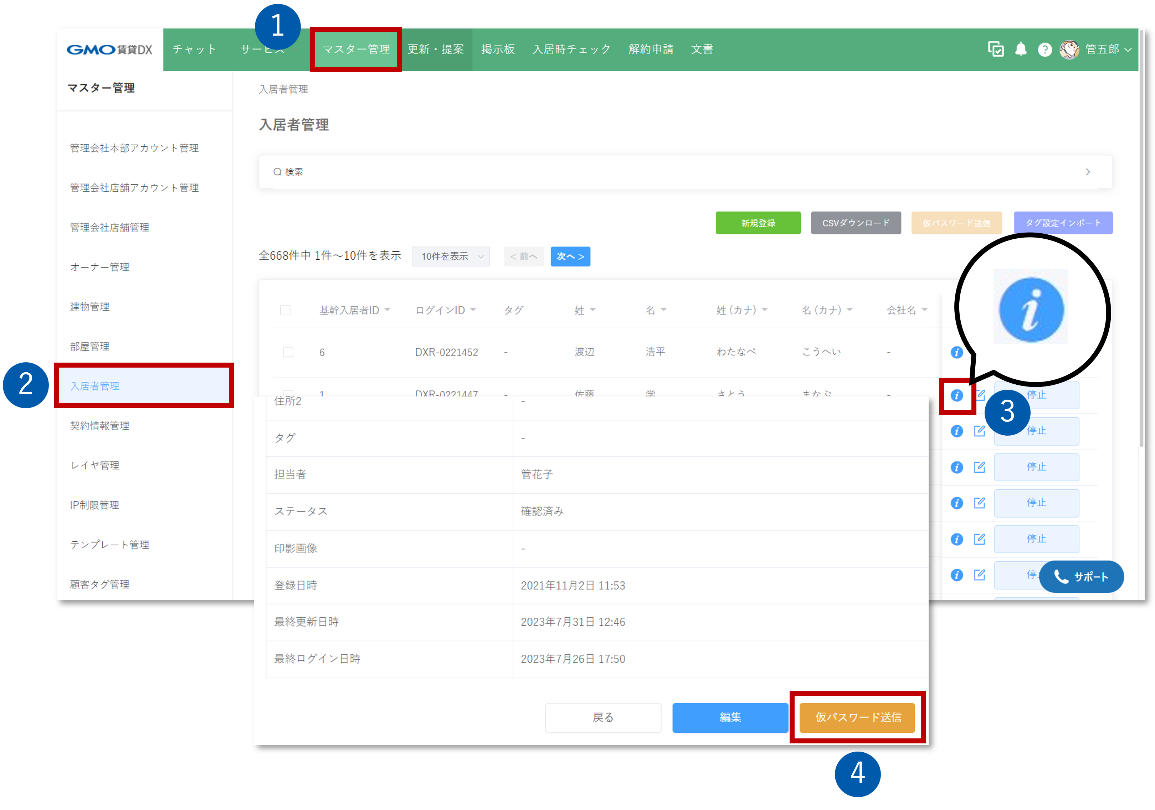Click the task checklist icon in header
The height and width of the screenshot is (810, 1155).
(x=996, y=49)
